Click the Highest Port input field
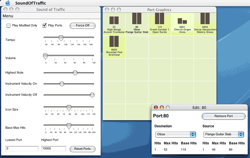This screenshot has width=250, height=158. [53, 149]
